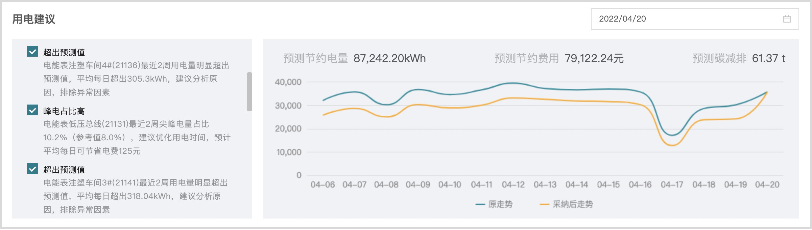Image resolution: width=812 pixels, height=230 pixels.
Task: Click the orange 采纳后走势 legend line marker
Action: 544,205
